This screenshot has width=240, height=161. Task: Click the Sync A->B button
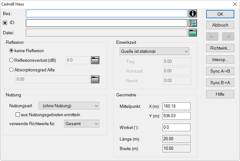(x=220, y=71)
